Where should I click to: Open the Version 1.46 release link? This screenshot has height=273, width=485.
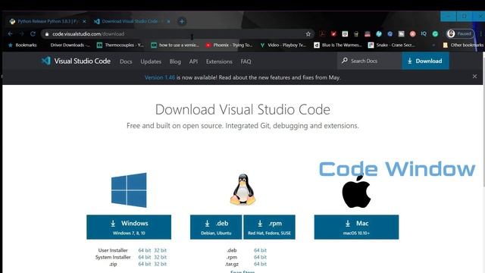160,77
